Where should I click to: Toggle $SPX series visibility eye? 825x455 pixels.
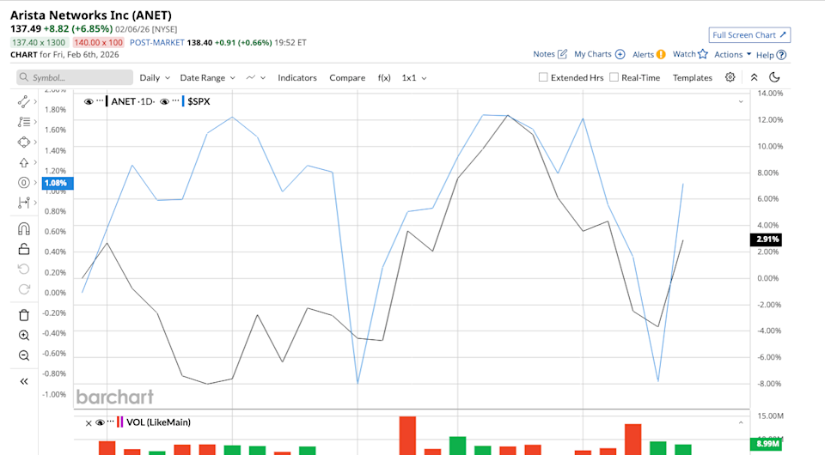coord(165,101)
